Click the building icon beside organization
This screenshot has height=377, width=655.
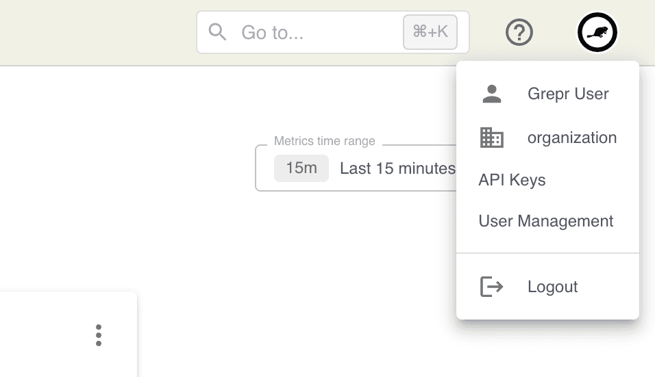point(492,138)
